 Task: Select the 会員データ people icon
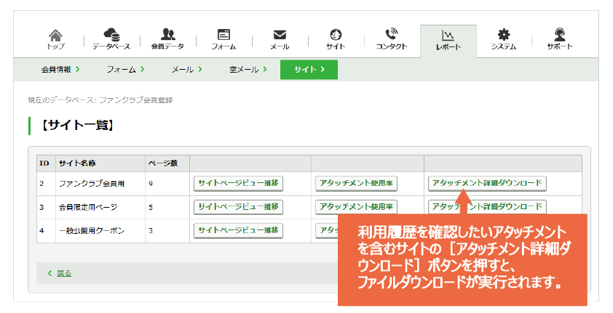pos(167,35)
